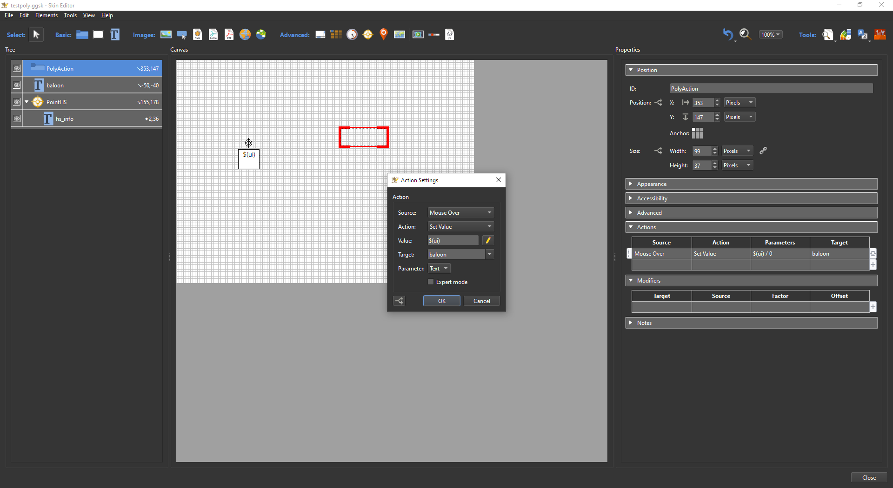Add an Image element

(x=166, y=34)
